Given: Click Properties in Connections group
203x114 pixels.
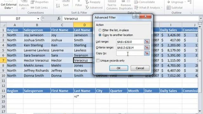Looking at the screenshot, I should point(39,2).
